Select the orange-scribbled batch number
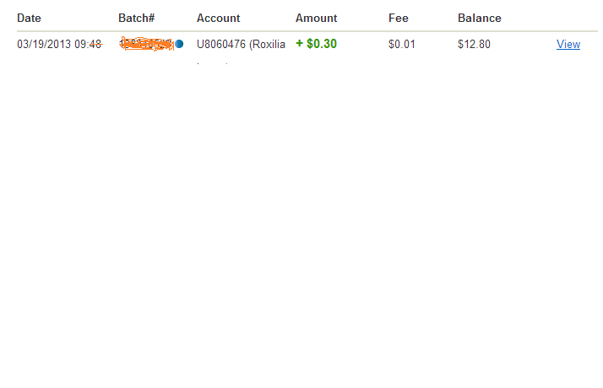 (x=146, y=44)
